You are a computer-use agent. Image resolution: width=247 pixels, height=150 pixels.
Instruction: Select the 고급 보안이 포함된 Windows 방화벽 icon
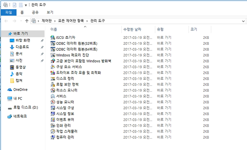52,61
